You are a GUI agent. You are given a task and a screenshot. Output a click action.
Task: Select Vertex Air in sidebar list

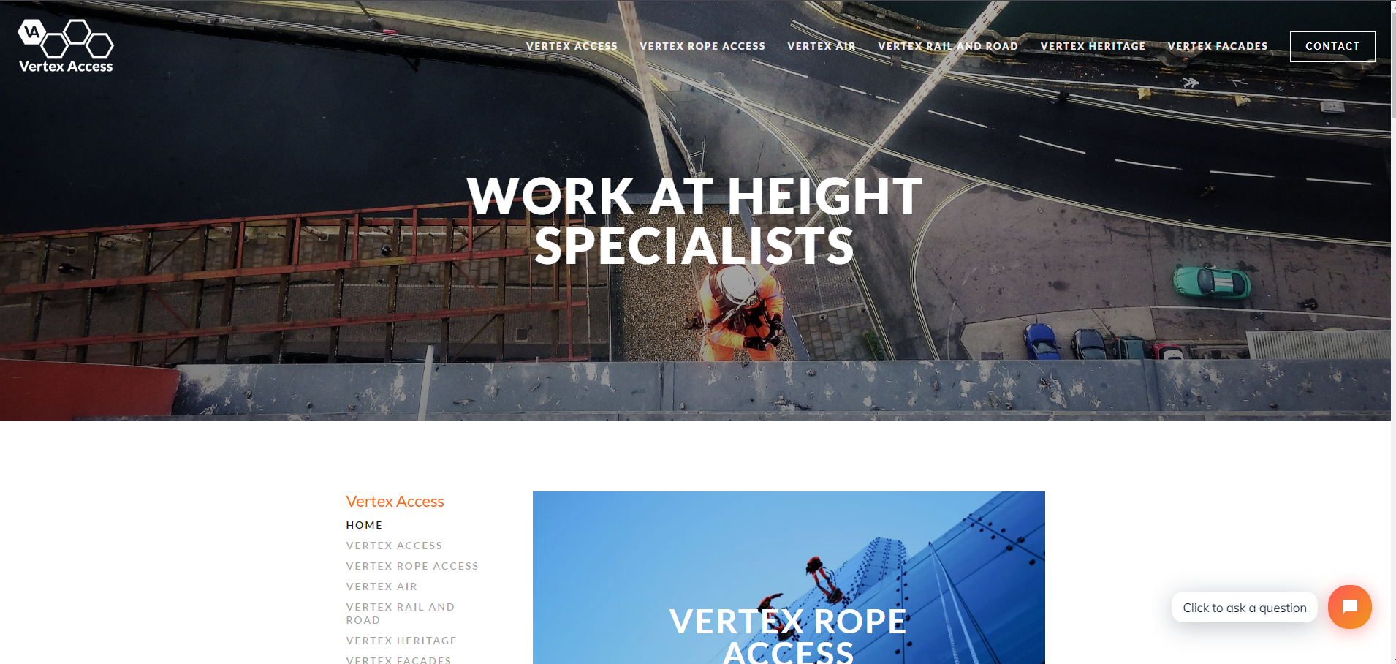(x=382, y=586)
